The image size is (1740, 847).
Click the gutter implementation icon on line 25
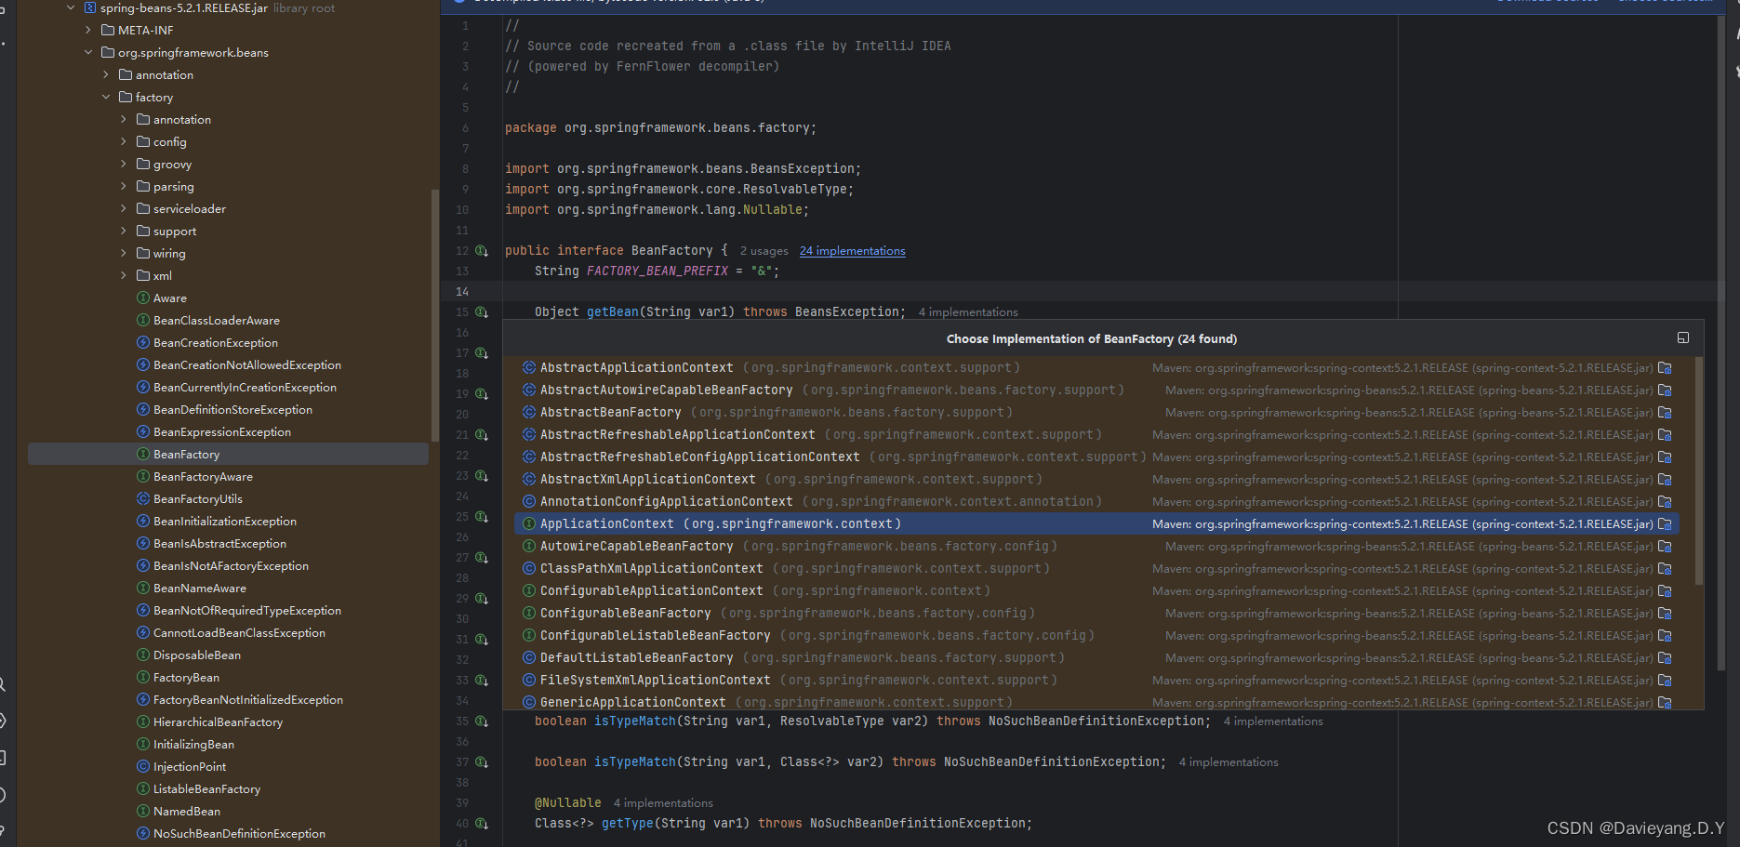coord(482,517)
